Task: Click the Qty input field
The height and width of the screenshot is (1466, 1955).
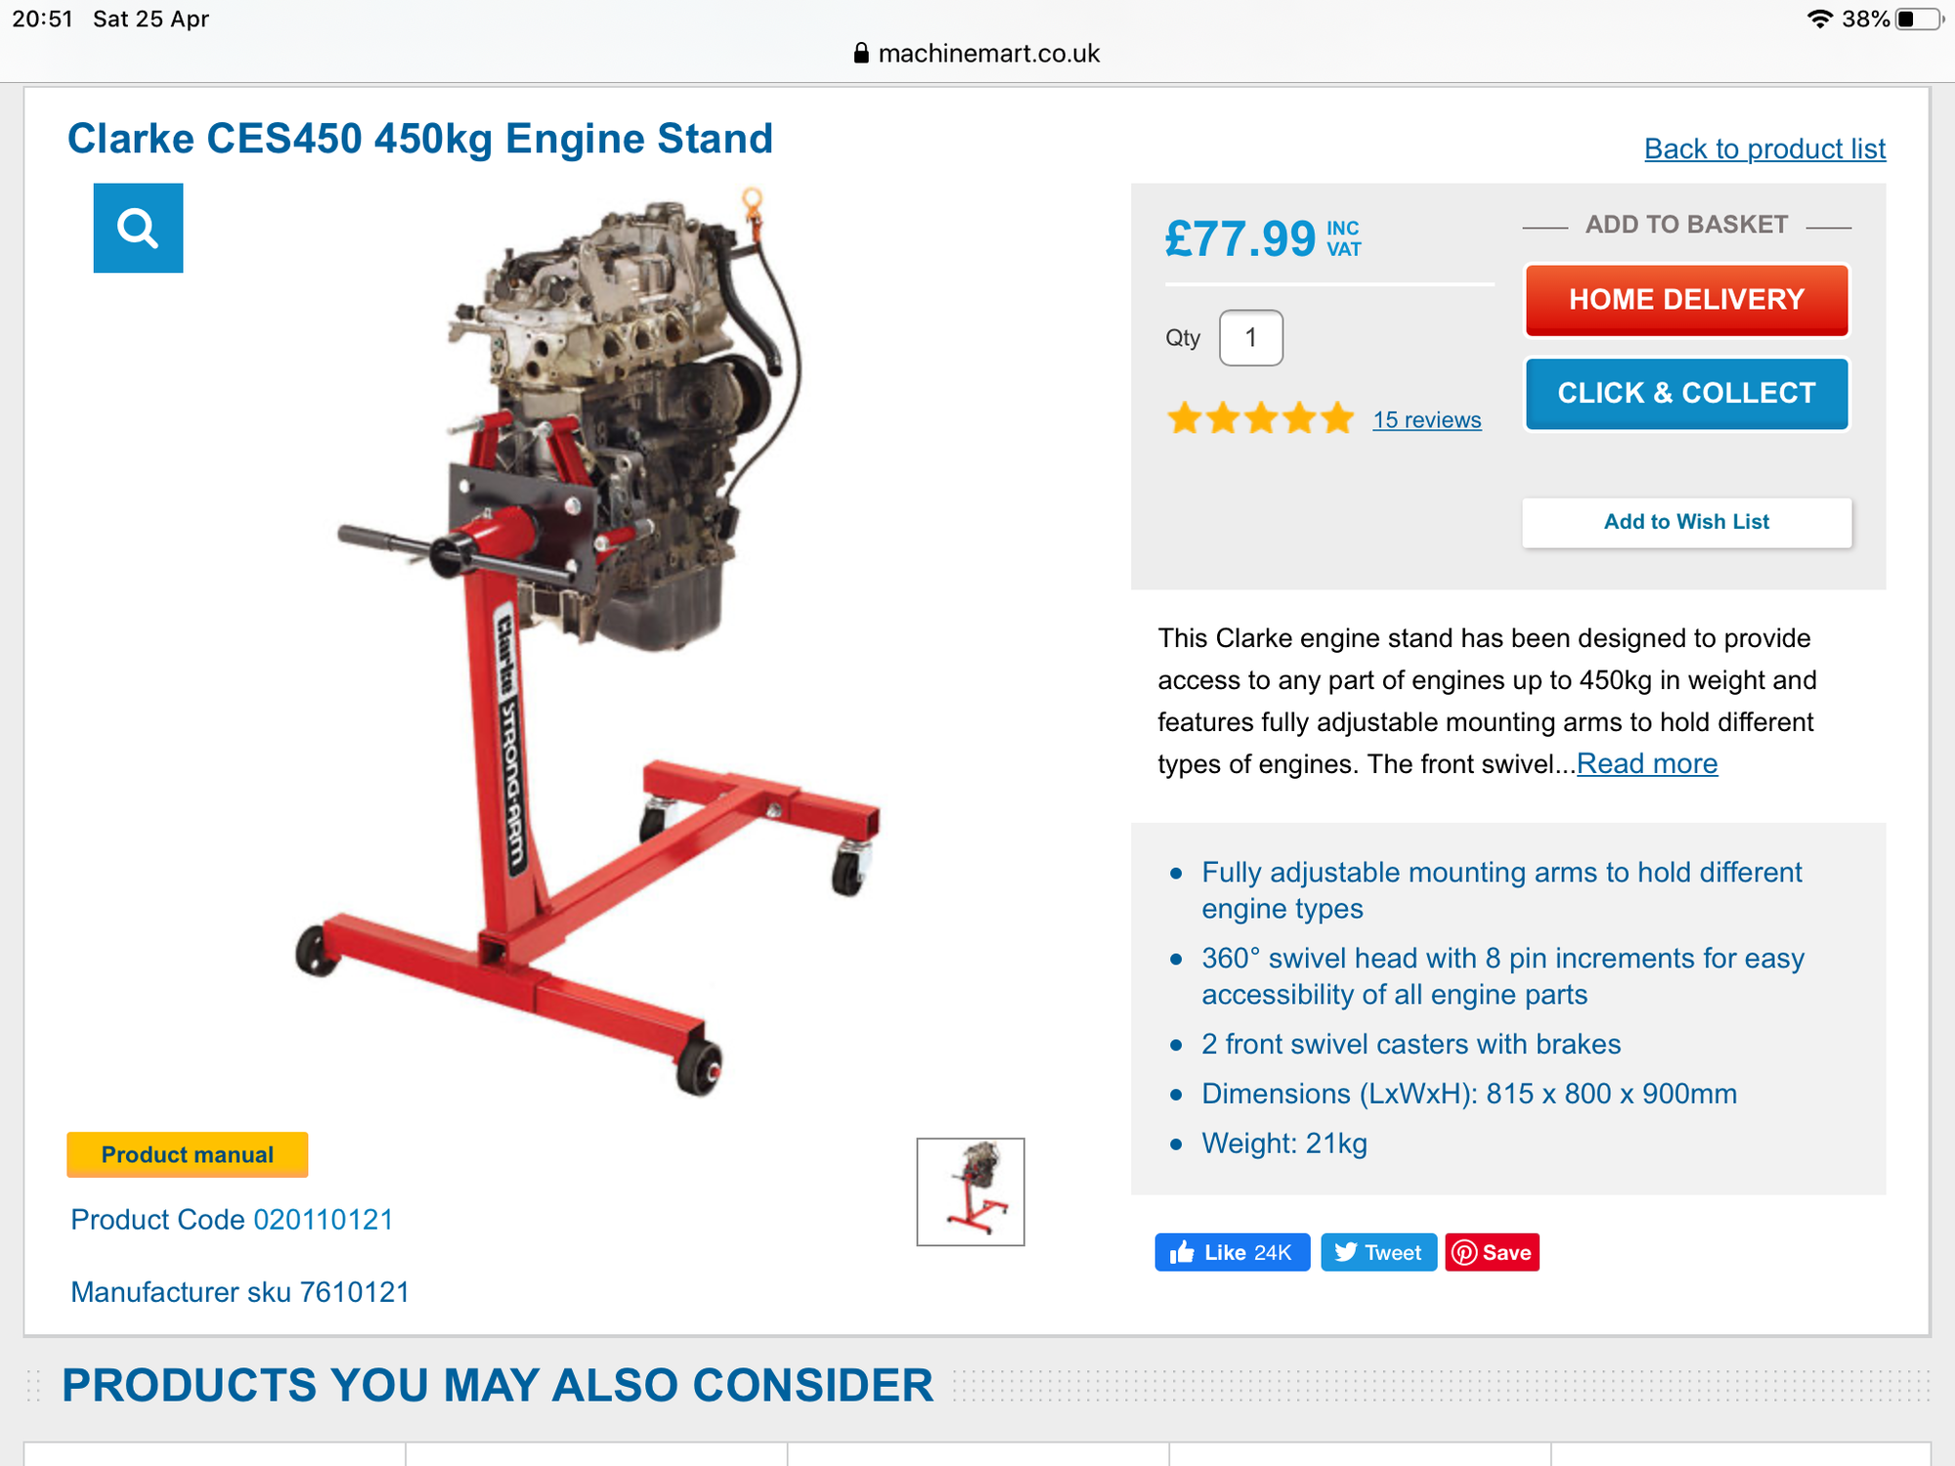Action: click(x=1251, y=338)
